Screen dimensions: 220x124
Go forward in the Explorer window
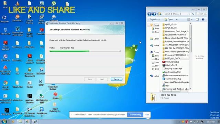pyautogui.click(x=154, y=14)
